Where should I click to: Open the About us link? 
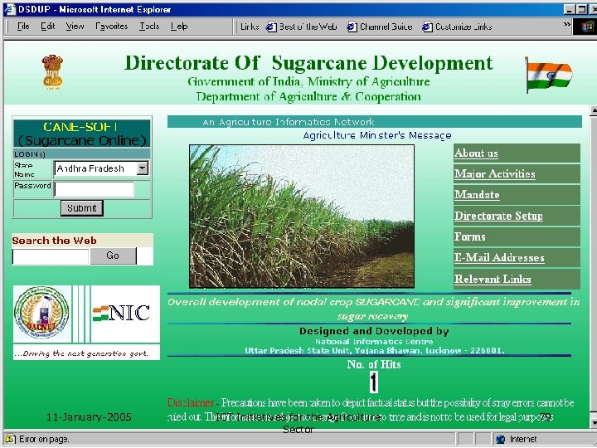point(476,153)
